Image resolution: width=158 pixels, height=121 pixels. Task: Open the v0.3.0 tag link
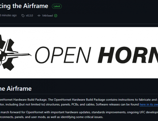(x=29, y=15)
